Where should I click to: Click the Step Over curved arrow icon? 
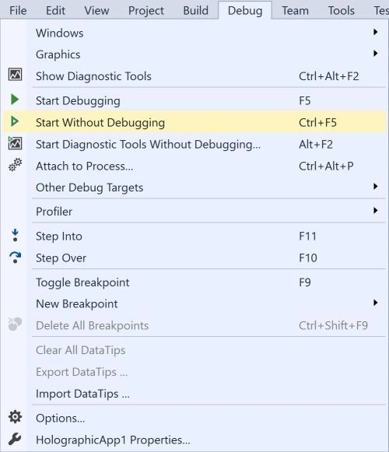[15, 258]
